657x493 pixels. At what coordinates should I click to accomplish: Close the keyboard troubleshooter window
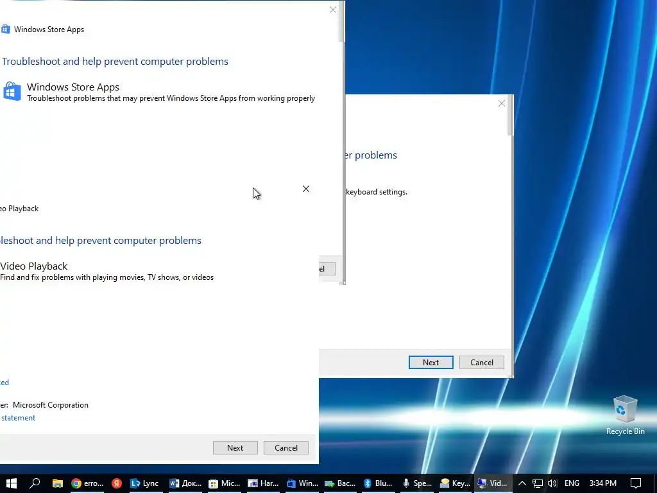click(x=502, y=103)
